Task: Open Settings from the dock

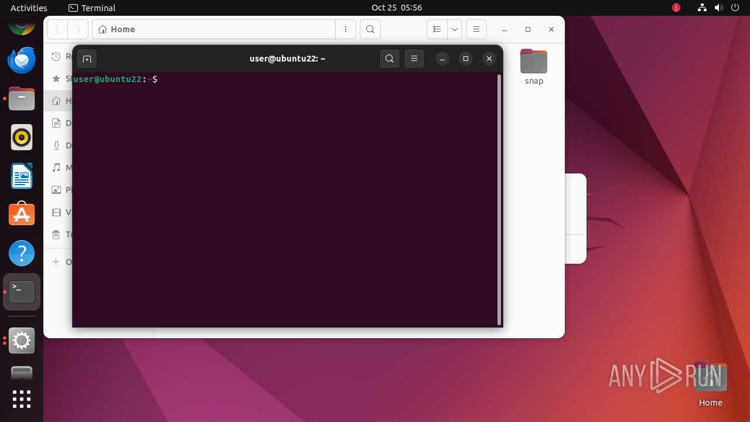Action: (x=22, y=341)
